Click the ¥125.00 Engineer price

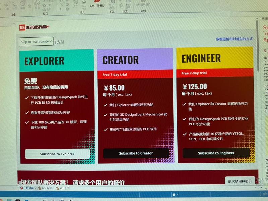pos(195,87)
